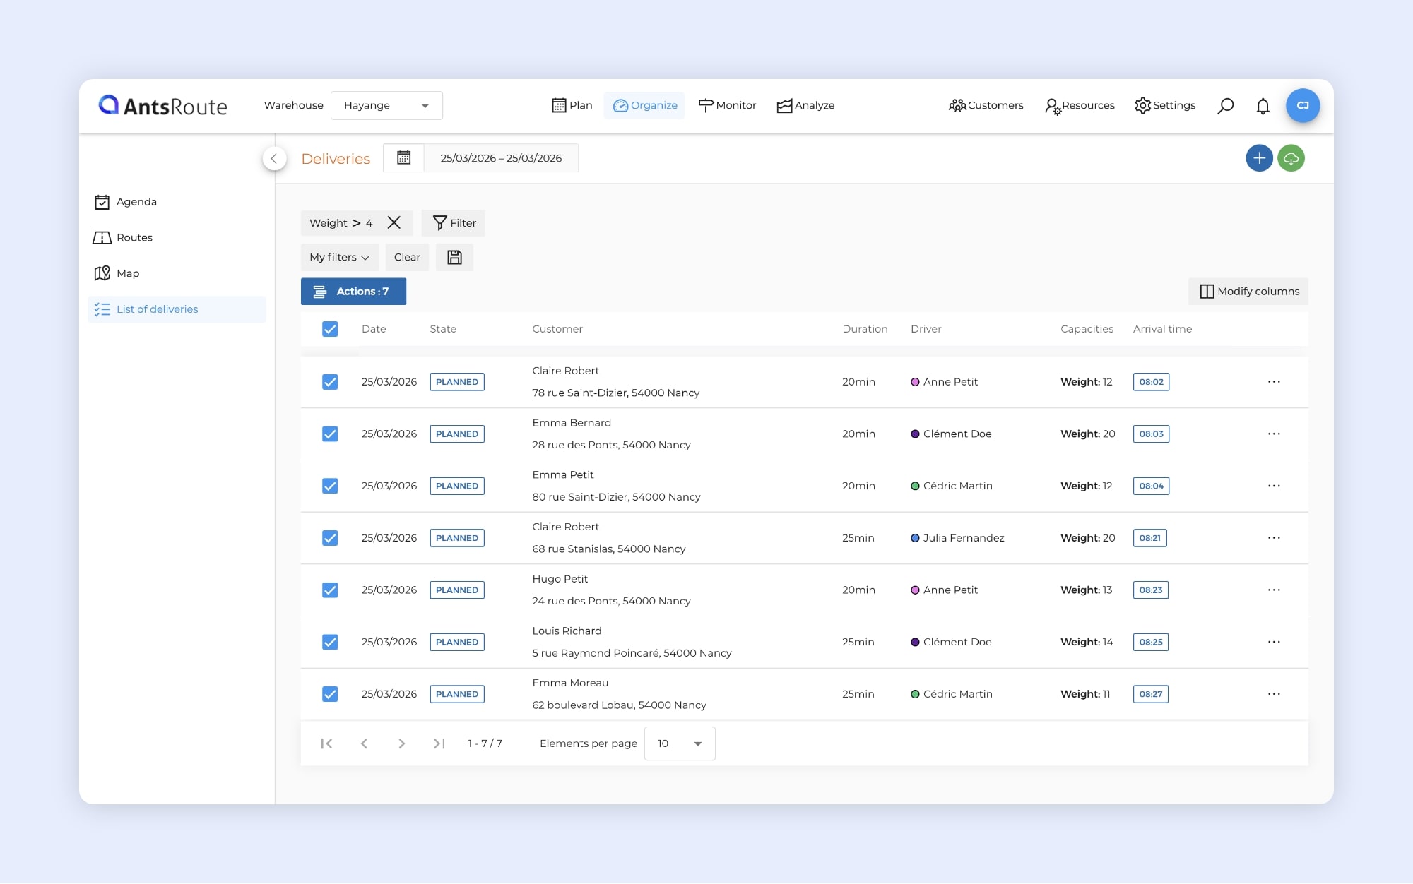Remove the Weight > 4 filter chip
Viewport: 1413px width, 884px height.
coord(394,223)
